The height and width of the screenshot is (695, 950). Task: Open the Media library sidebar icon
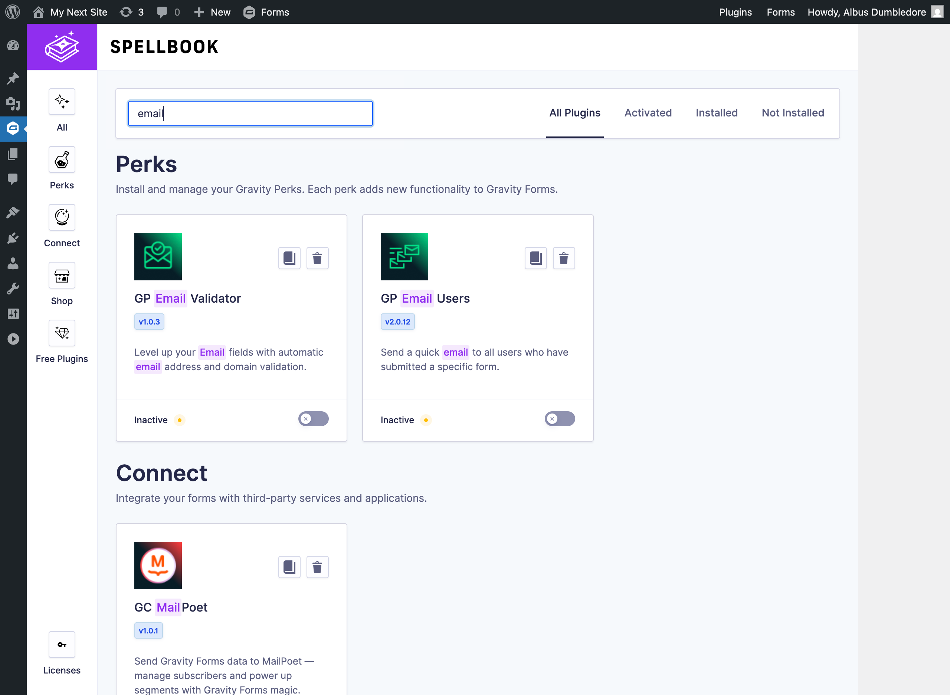click(13, 103)
